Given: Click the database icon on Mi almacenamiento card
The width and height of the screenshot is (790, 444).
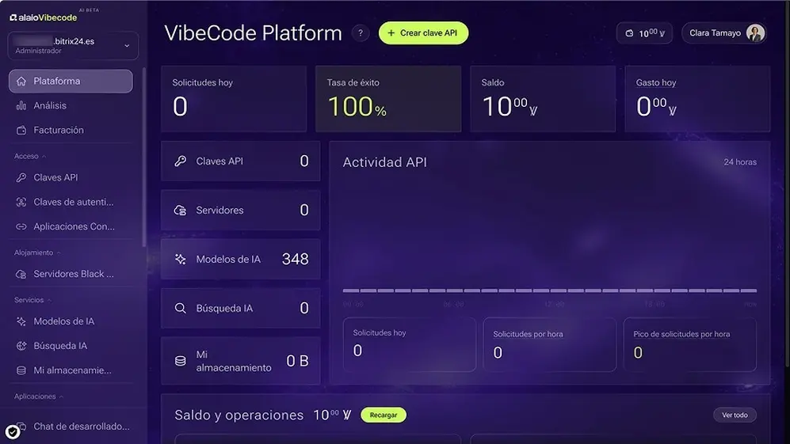Looking at the screenshot, I should [180, 361].
